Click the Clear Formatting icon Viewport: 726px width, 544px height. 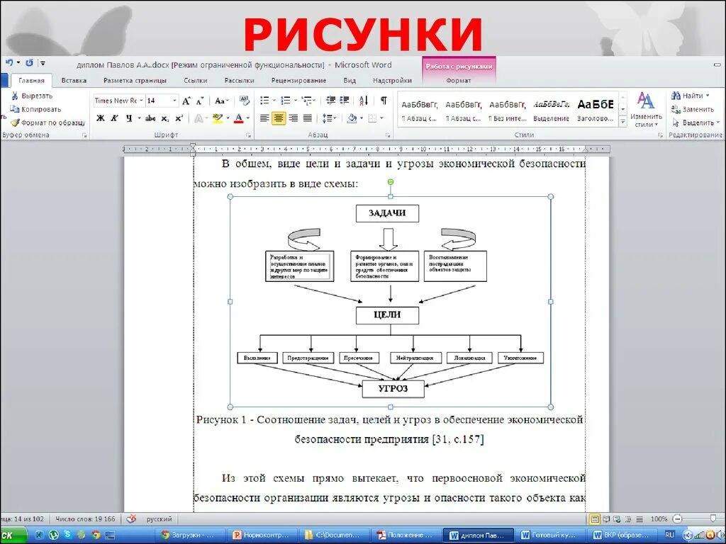pyautogui.click(x=245, y=101)
